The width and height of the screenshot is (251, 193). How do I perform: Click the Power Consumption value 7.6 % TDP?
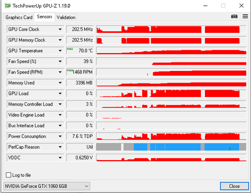80,136
